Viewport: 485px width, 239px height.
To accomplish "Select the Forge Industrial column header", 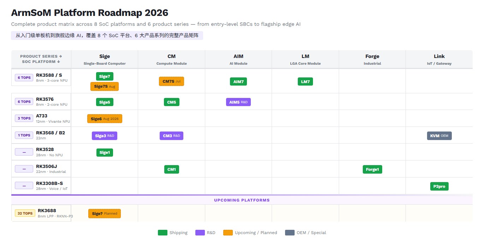I will pos(372,59).
